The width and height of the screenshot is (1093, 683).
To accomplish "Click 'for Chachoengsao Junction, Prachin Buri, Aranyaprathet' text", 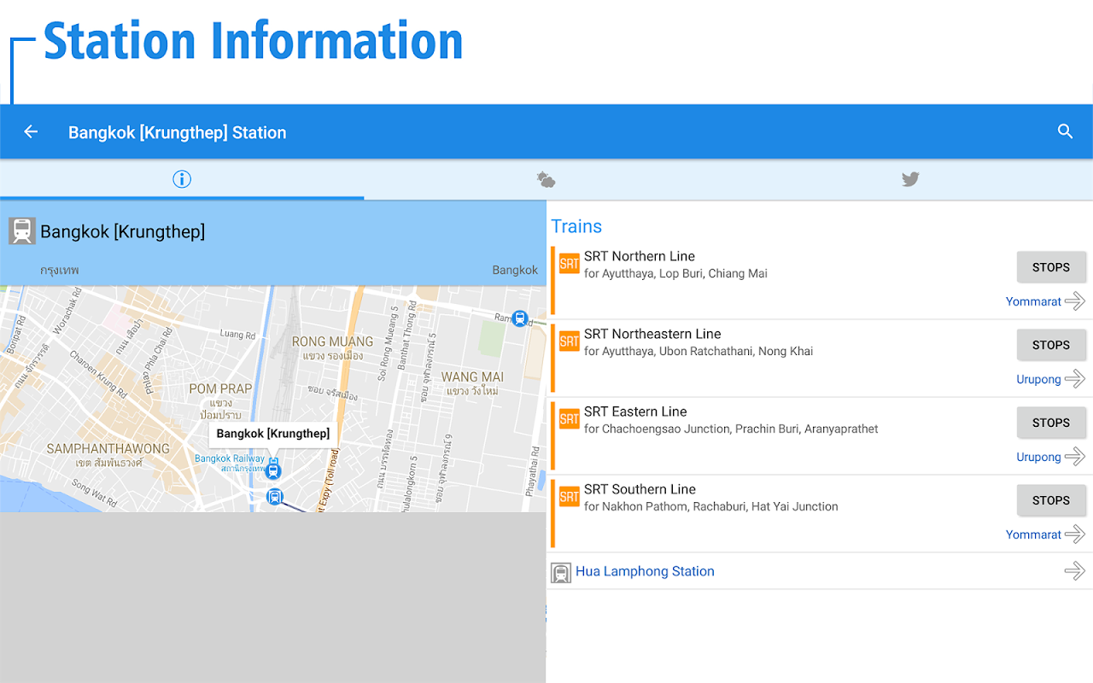I will 731,429.
